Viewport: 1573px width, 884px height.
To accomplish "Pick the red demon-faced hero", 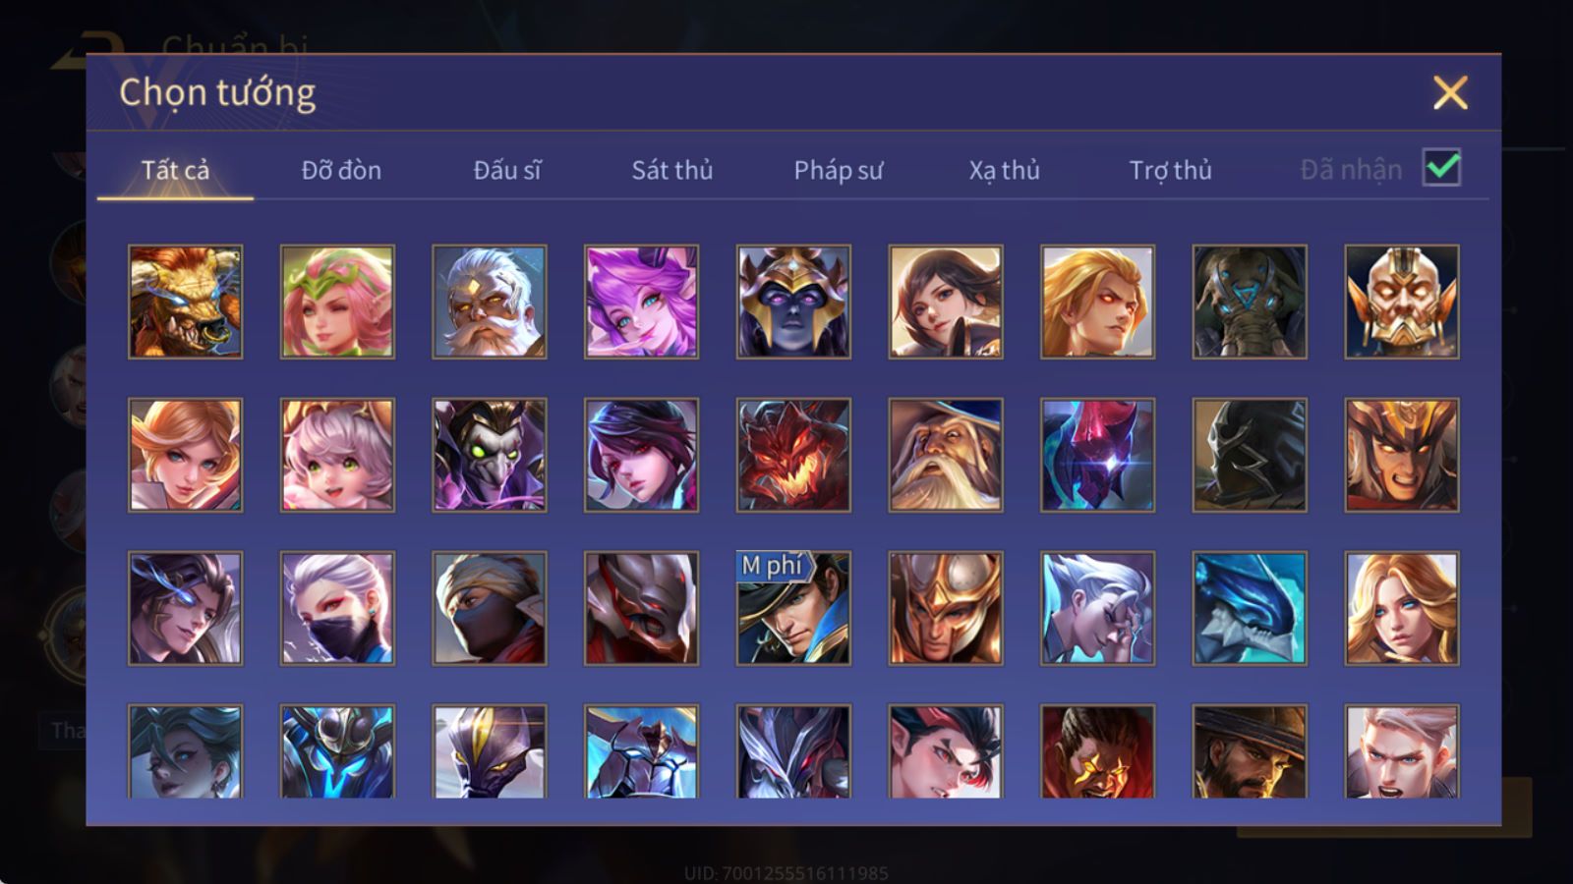I will (793, 455).
